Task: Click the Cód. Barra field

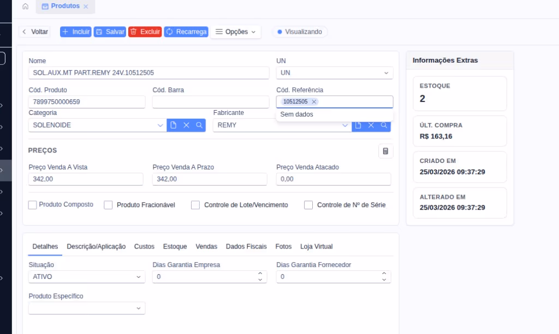Action: point(211,102)
